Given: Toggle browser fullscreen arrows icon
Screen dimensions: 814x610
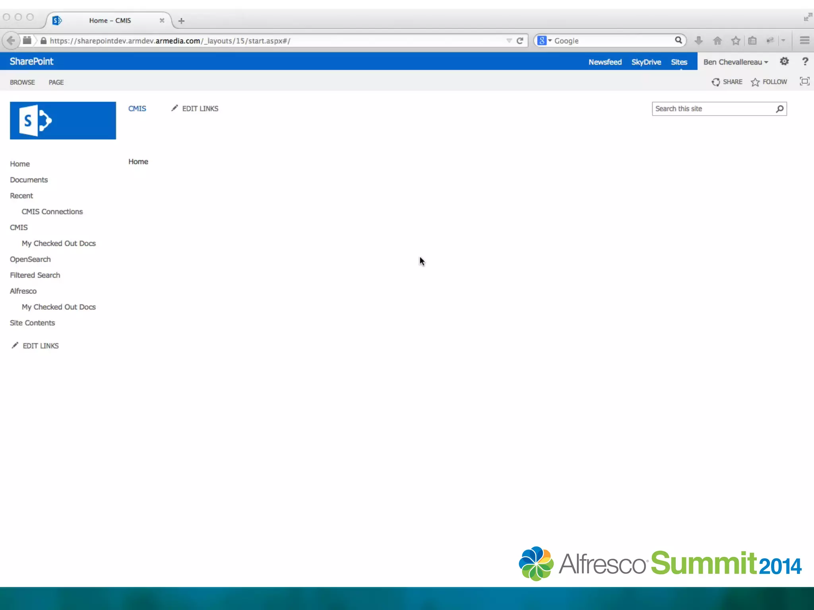Looking at the screenshot, I should [807, 17].
